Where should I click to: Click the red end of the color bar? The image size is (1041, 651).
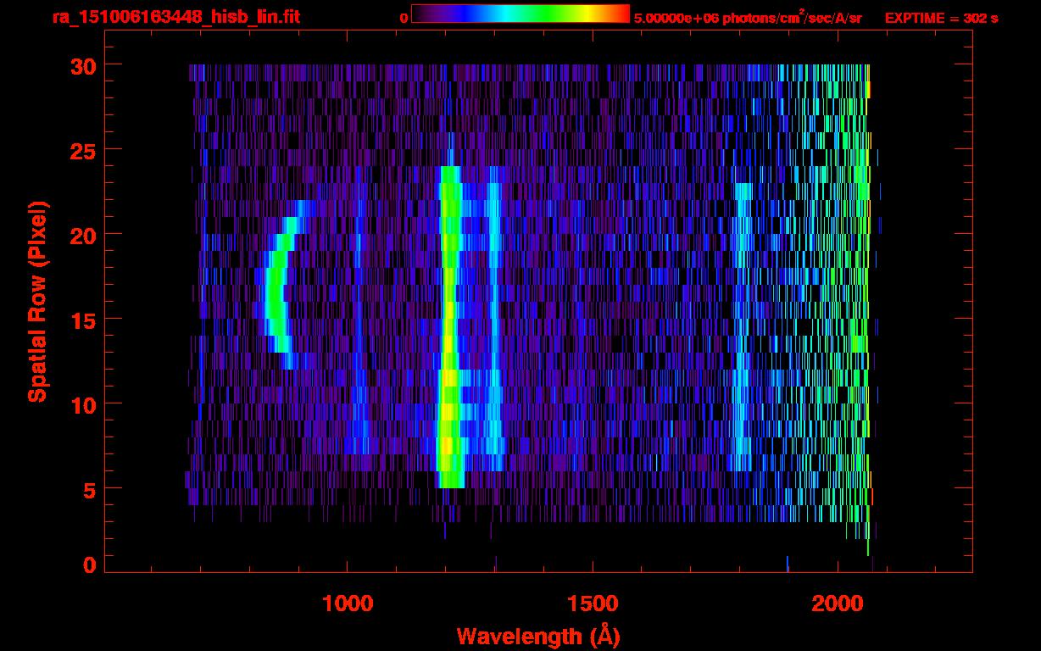click(x=621, y=14)
